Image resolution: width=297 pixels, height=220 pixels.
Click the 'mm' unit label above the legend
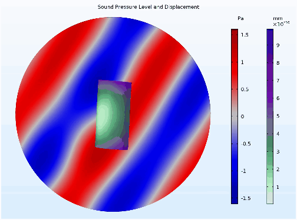[278, 18]
